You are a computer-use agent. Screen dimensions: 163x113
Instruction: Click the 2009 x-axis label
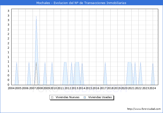tap(46, 88)
